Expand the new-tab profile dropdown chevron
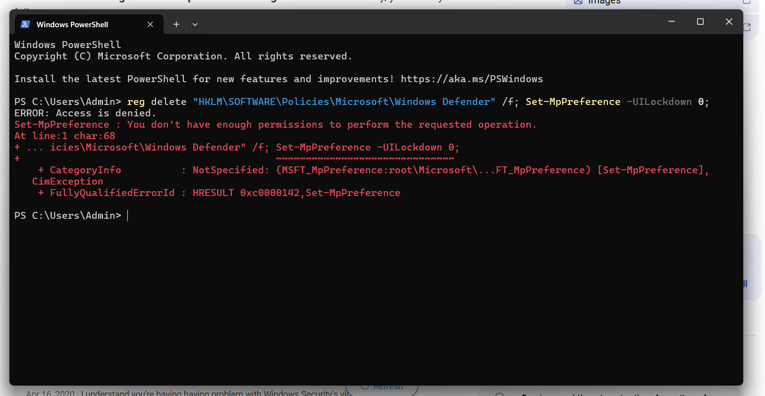The height and width of the screenshot is (396, 765). [195, 24]
